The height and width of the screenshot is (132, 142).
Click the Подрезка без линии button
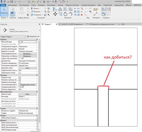[x=28, y=85]
